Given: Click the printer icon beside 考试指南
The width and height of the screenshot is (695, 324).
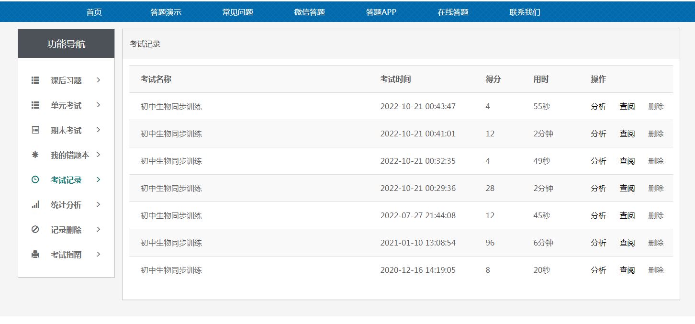Looking at the screenshot, I should (35, 255).
